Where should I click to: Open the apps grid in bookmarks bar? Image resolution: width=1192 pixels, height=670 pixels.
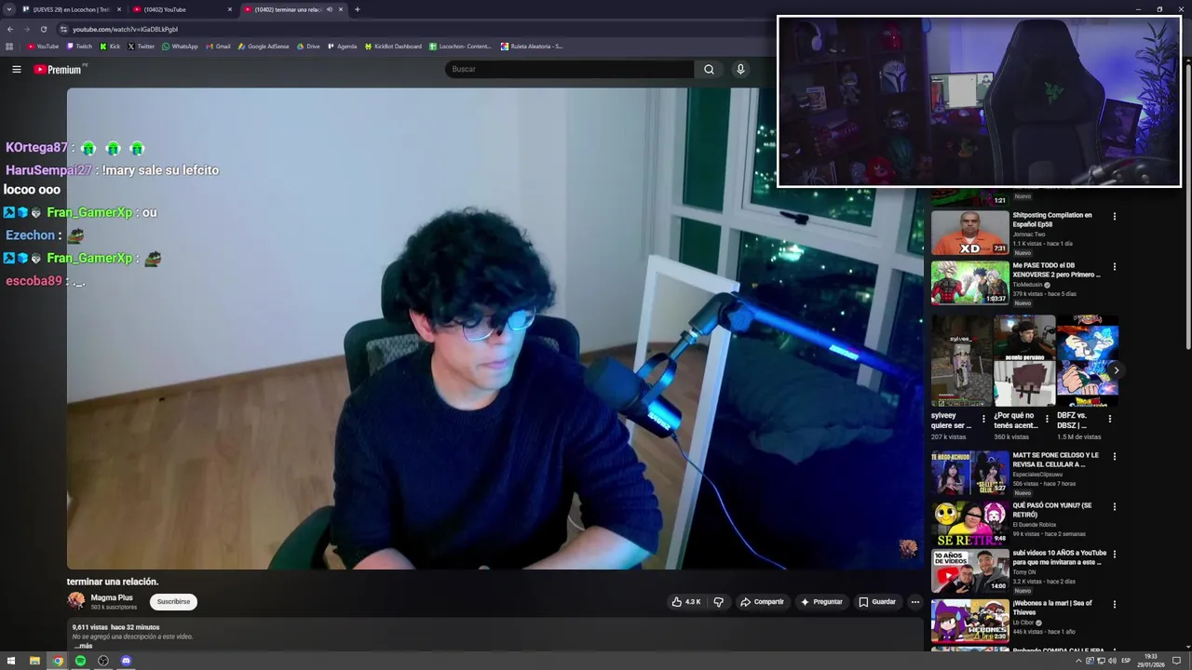(x=9, y=47)
